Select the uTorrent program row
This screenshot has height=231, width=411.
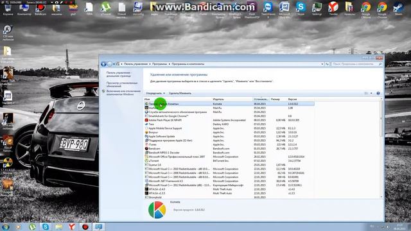[229, 161]
